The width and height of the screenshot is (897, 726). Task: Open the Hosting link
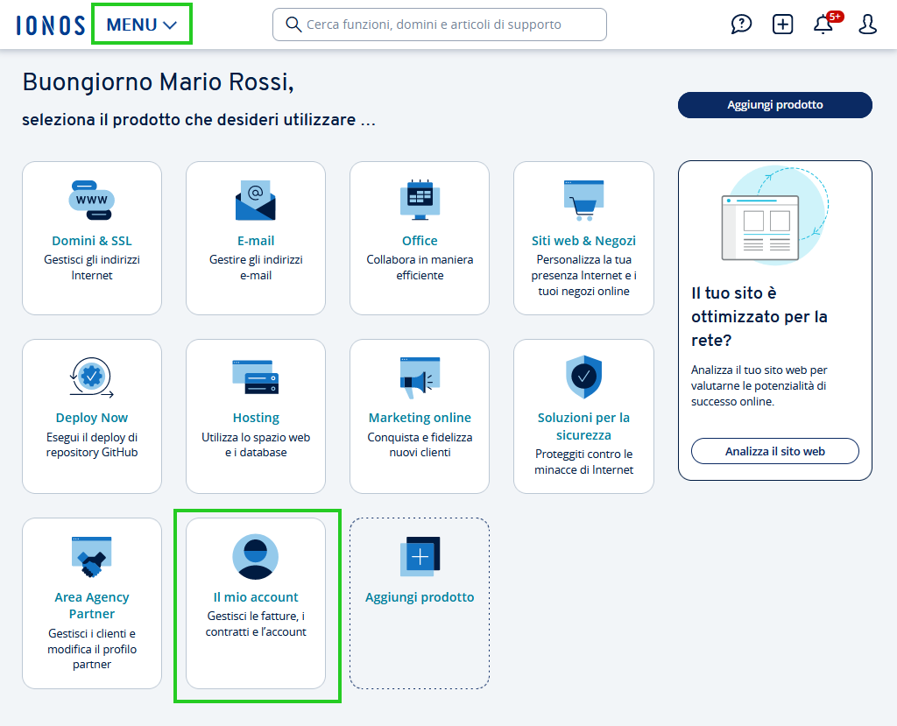[256, 418]
